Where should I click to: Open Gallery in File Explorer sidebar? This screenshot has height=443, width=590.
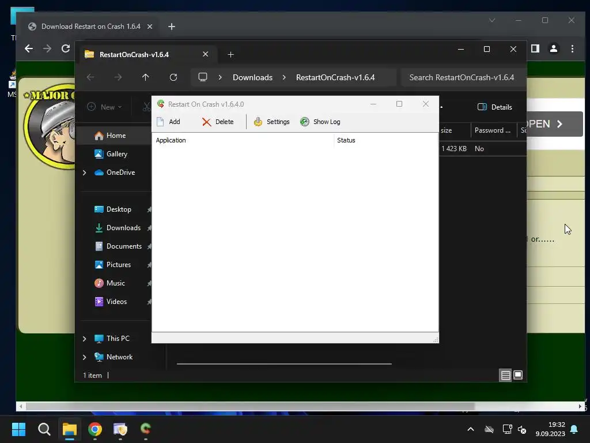111,153
